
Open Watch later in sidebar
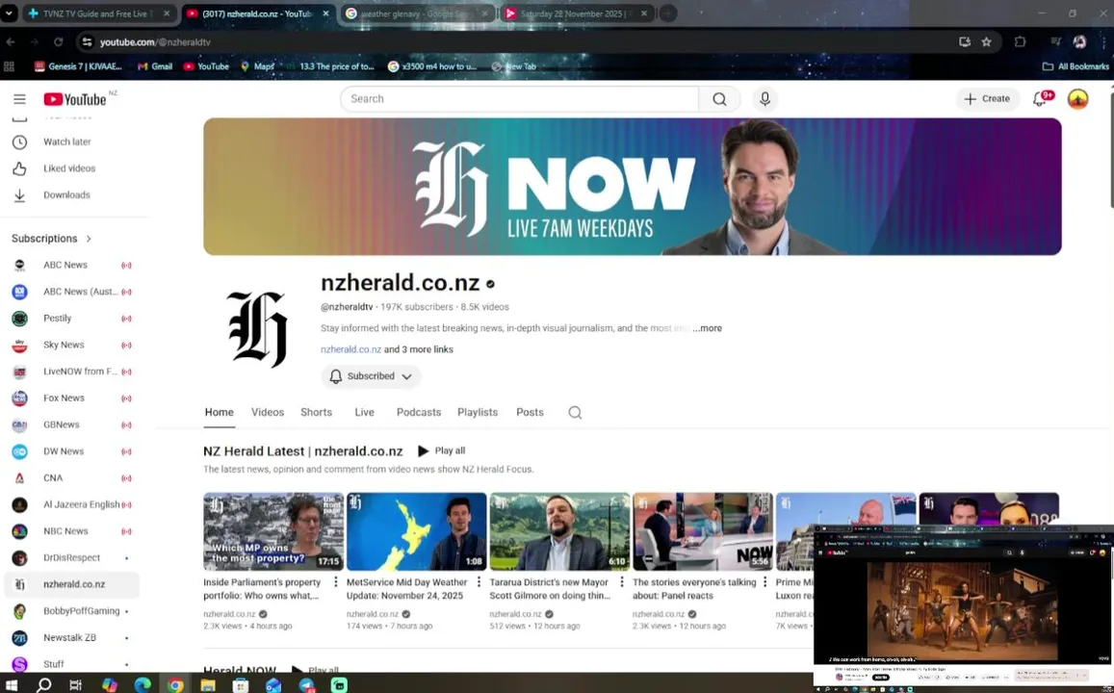point(67,142)
